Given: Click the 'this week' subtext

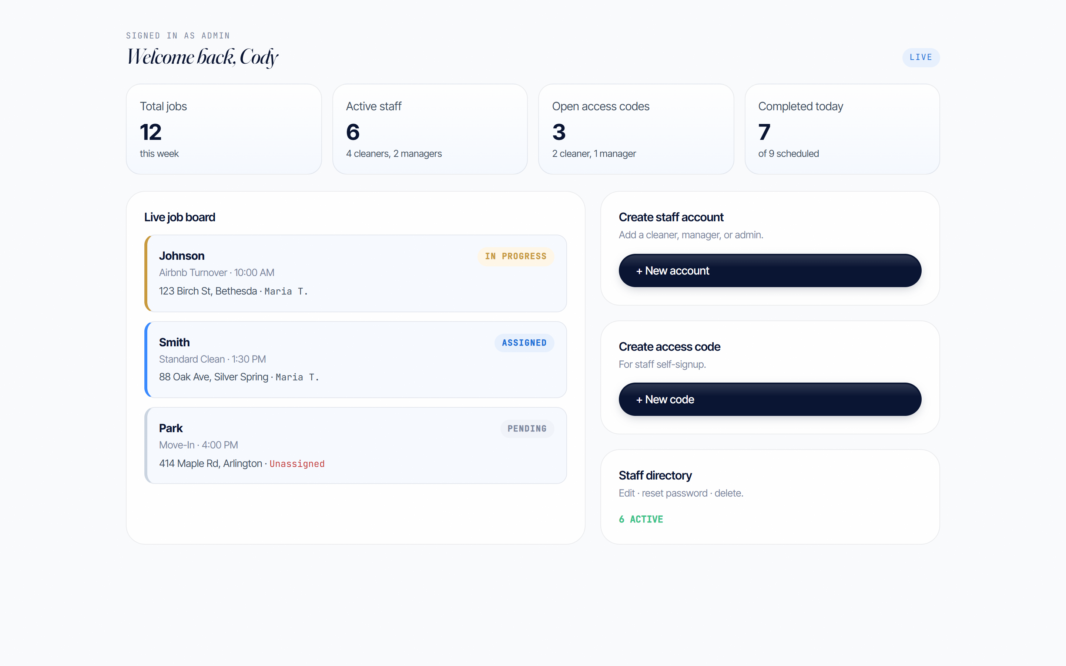Looking at the screenshot, I should [x=159, y=154].
